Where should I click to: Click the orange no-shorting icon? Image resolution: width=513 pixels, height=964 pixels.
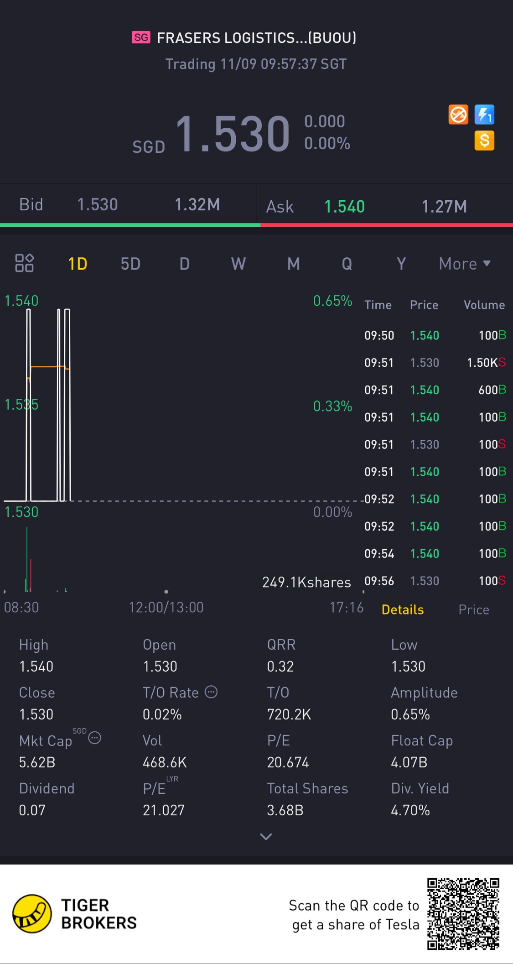[458, 115]
